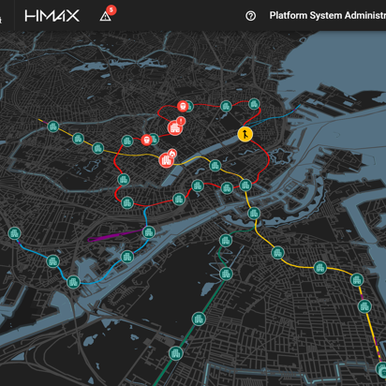
Task: Click the HMAX logo
Action: pos(52,16)
